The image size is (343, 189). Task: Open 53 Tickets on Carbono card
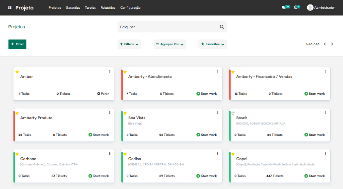click(59, 176)
